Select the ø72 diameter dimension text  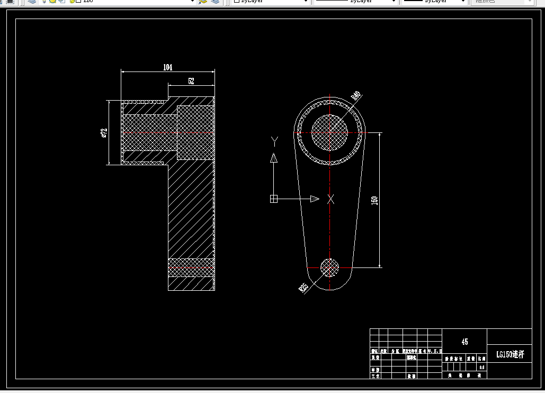(104, 133)
